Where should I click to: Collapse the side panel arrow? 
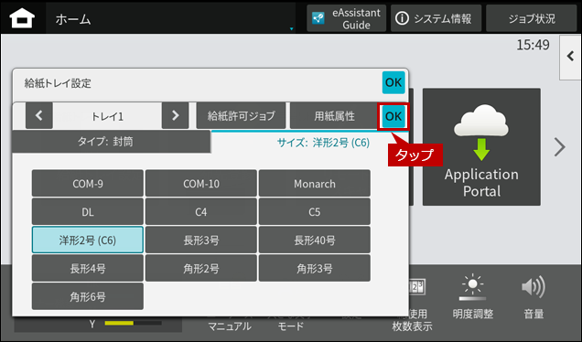pos(570,57)
